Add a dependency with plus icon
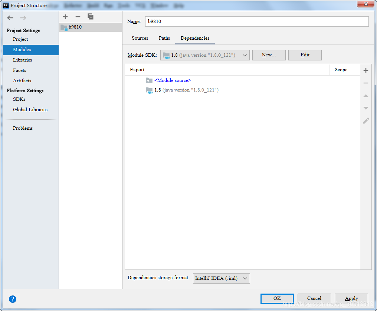This screenshot has height=311, width=377. tap(366, 70)
